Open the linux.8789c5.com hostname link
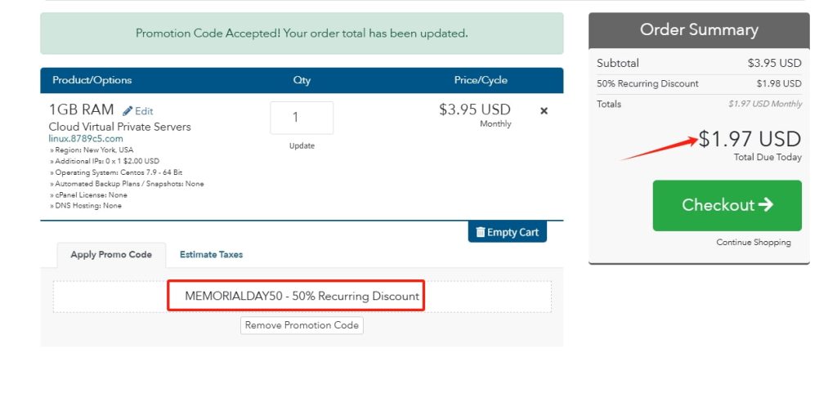 coord(86,139)
